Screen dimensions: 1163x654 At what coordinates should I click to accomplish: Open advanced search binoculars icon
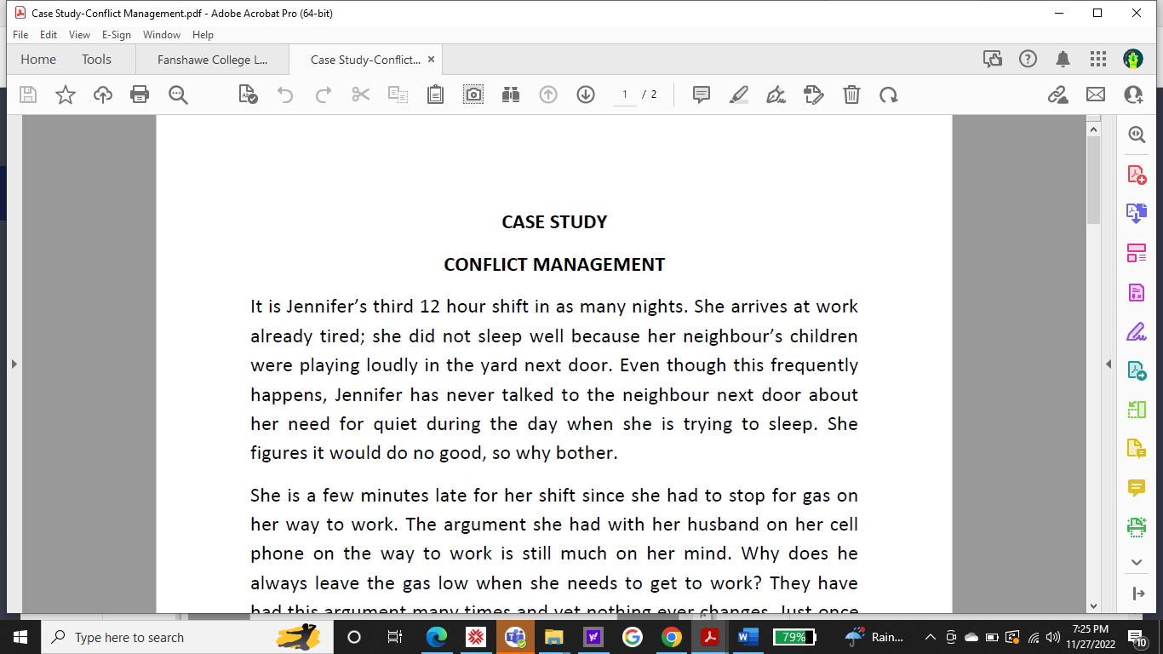click(x=511, y=95)
